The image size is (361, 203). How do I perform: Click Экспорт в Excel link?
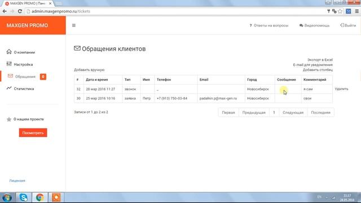[320, 60]
